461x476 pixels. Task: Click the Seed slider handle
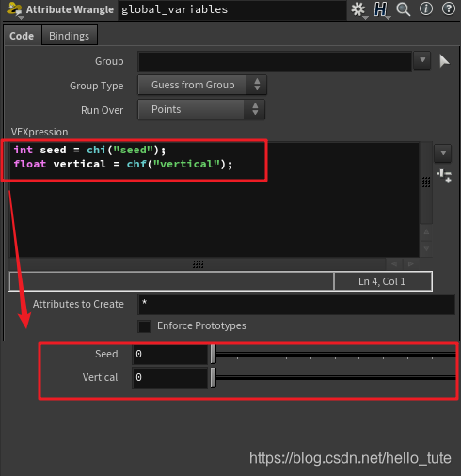pos(213,355)
